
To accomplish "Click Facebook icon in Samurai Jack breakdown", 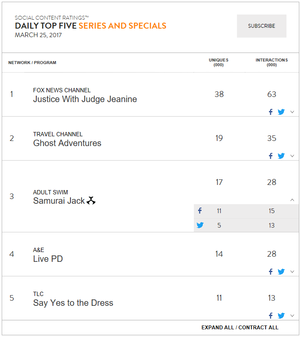I will click(200, 211).
